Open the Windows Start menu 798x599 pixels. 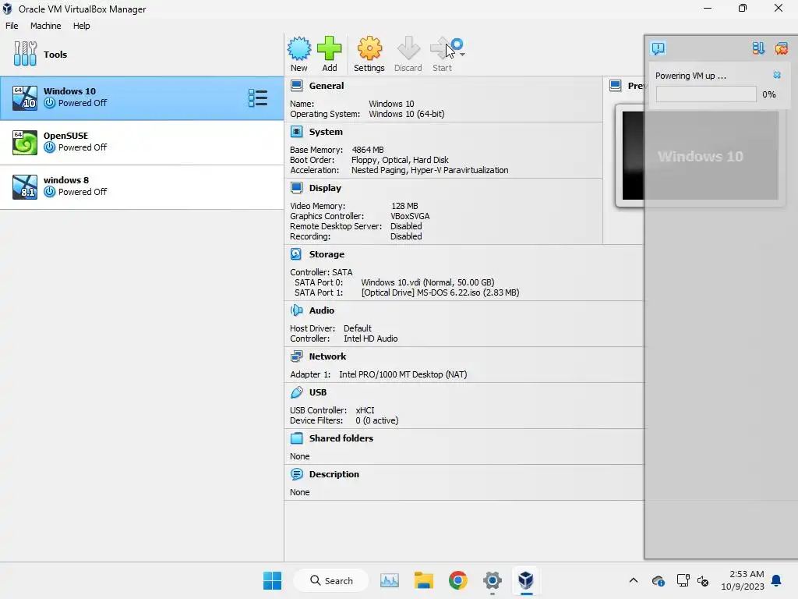pos(272,580)
